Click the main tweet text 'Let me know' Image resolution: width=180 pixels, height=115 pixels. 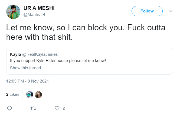[30, 28]
